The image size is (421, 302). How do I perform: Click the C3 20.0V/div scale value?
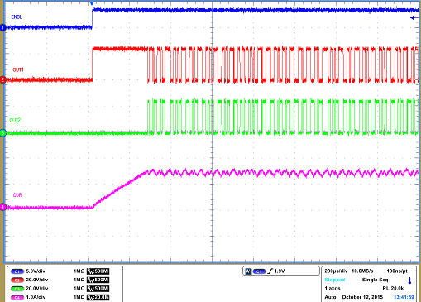pyautogui.click(x=37, y=289)
